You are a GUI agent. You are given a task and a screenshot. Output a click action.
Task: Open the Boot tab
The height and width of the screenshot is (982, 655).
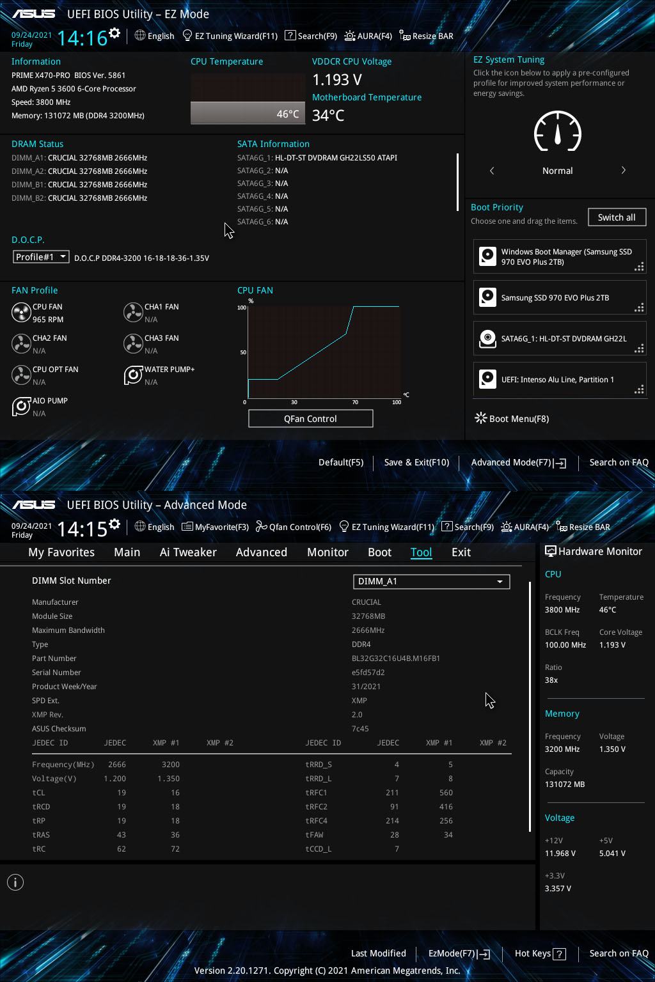tap(379, 552)
